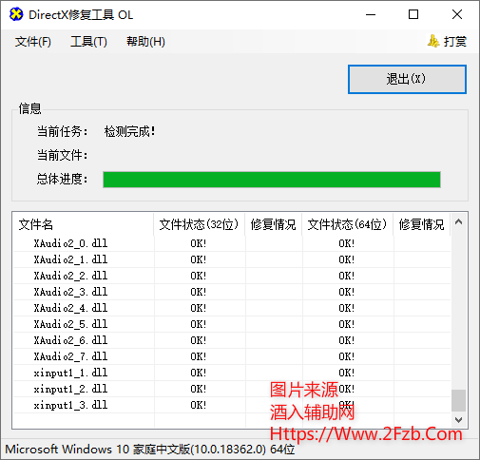The width and height of the screenshot is (480, 460).
Task: Select the XAudio2_7.dll row
Action: [232, 356]
